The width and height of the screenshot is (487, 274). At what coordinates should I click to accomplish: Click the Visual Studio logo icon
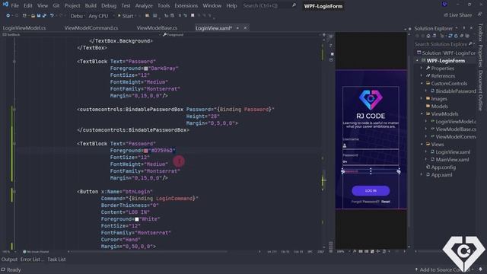point(5,5)
